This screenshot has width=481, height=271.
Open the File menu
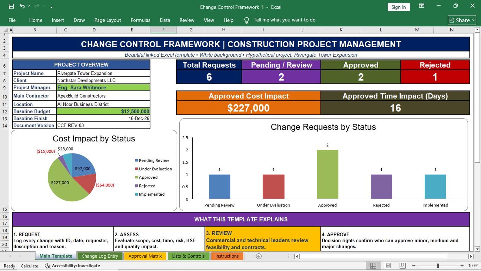(12, 20)
